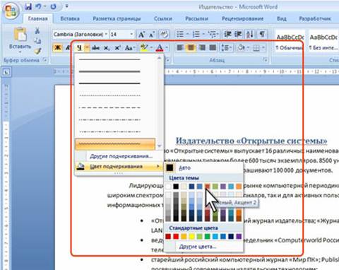Open the Разметка страницы tab
Viewport: 339px width, 270px height.
[x=117, y=18]
